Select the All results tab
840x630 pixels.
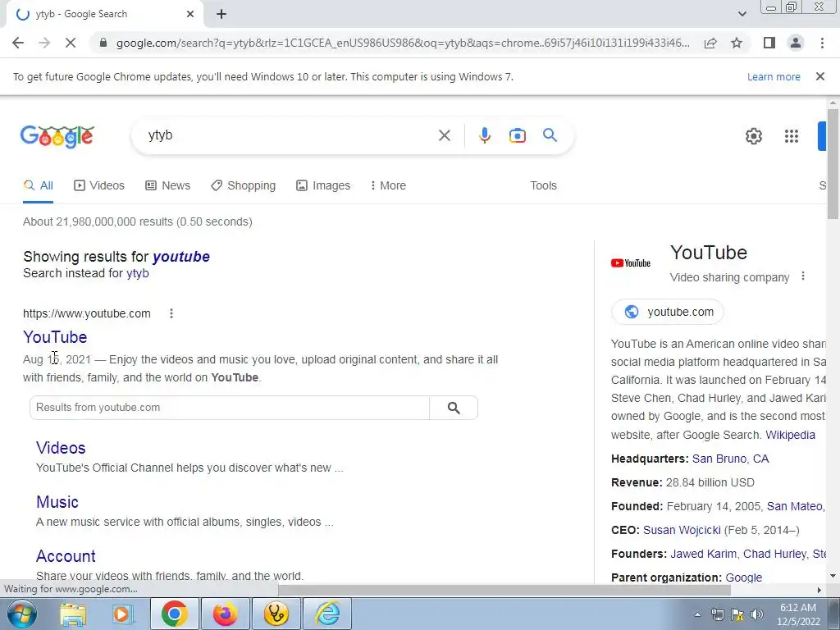(38, 185)
